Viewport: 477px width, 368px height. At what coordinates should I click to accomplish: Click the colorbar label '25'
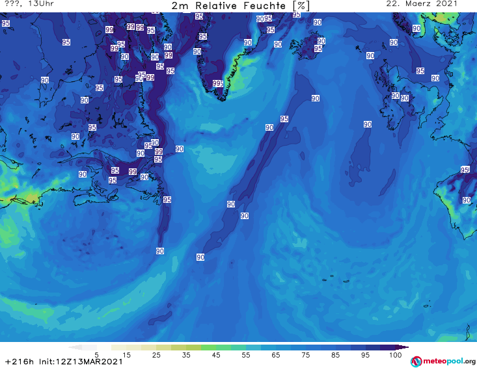[156, 354]
